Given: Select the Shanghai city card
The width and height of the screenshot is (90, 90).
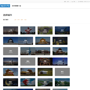Looking at the screenshot, I should (x=10, y=30).
